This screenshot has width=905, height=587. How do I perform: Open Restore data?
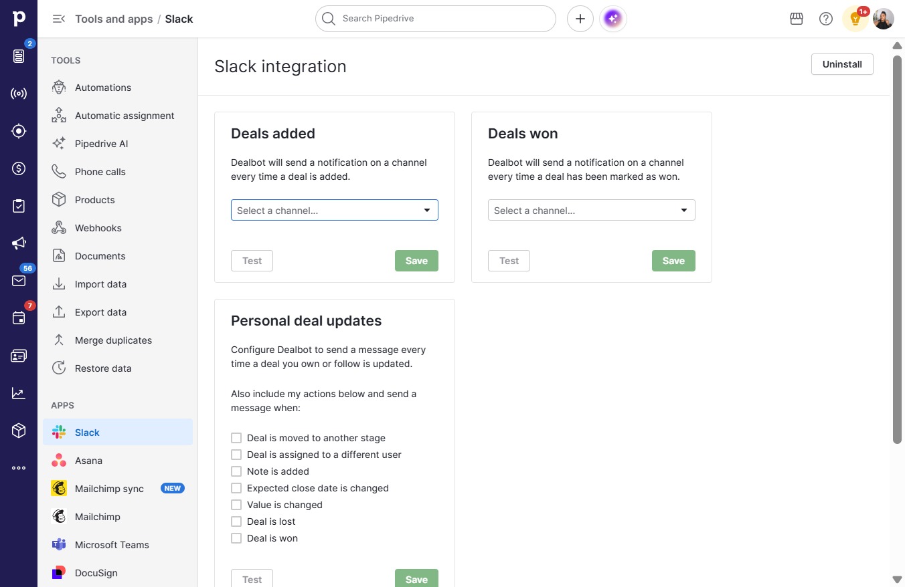pos(118,368)
